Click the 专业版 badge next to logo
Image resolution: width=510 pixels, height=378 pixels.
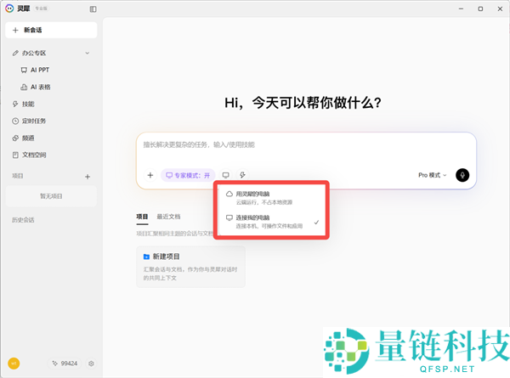(x=42, y=8)
